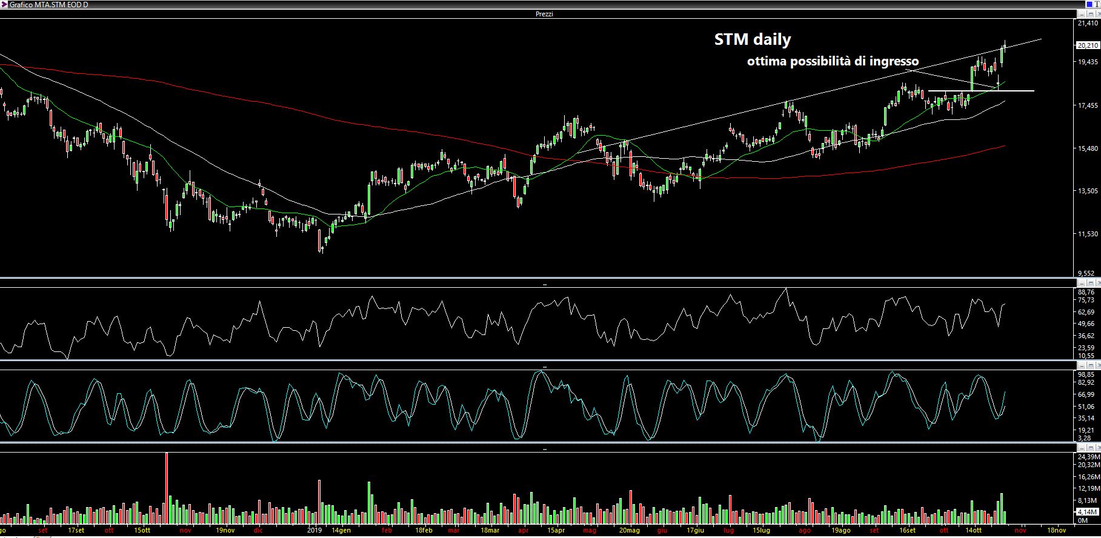Click the 11,530 price axis value
Image resolution: width=1101 pixels, height=538 pixels.
[1088, 234]
